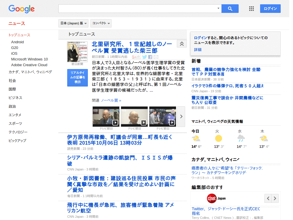Open the 日本 (Japan) 版 edition dropdown
293x220 pixels.
tap(74, 23)
